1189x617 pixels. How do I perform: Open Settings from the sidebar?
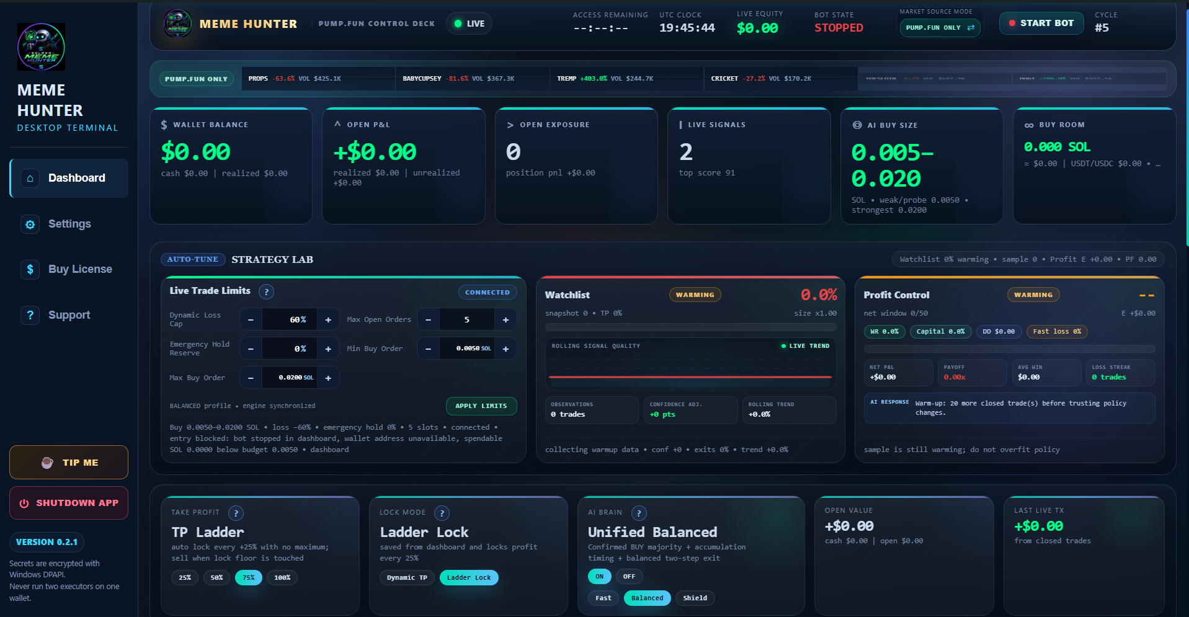69,224
